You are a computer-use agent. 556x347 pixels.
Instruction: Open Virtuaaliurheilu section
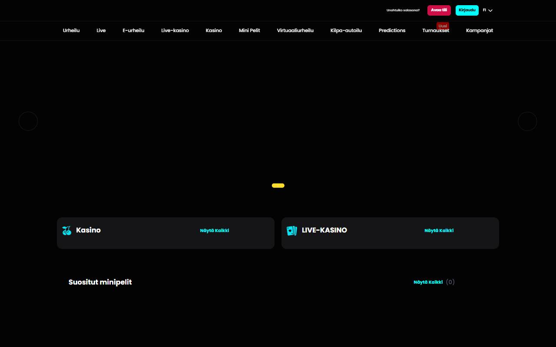pyautogui.click(x=295, y=30)
